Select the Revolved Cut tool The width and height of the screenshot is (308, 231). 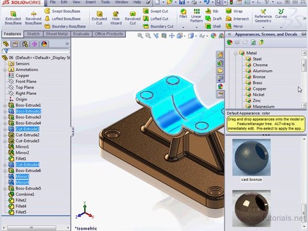[x=133, y=18]
